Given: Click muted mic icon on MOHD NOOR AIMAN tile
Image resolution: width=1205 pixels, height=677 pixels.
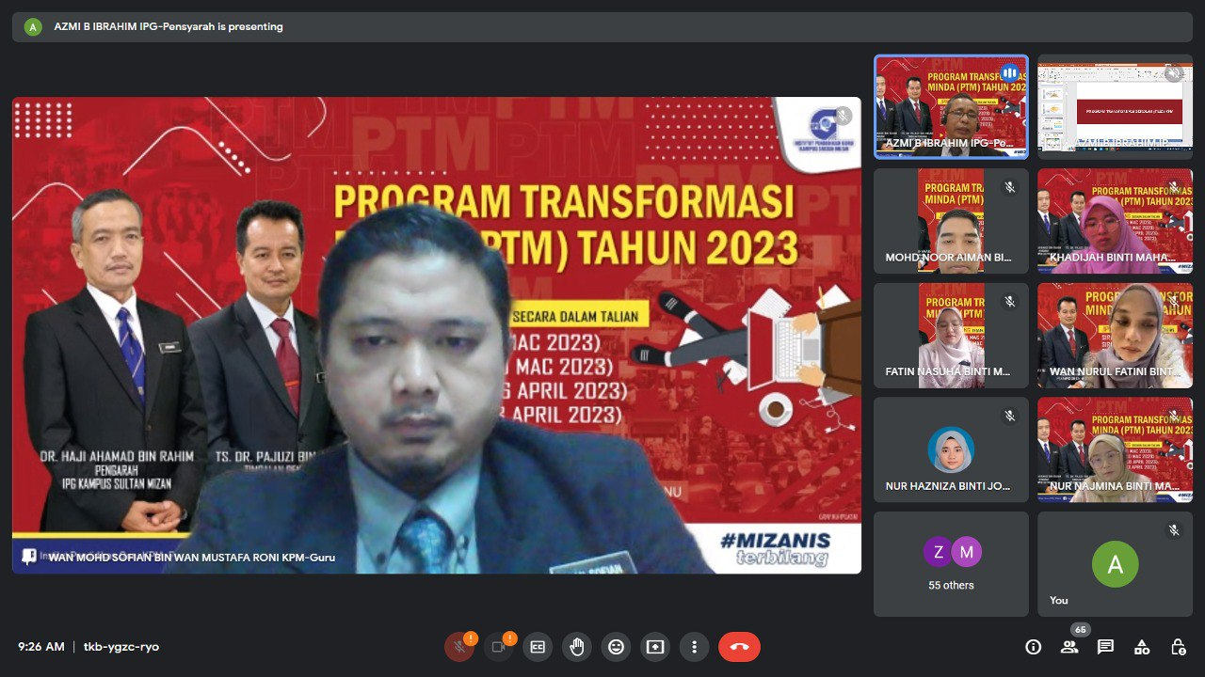Looking at the screenshot, I should (1009, 187).
